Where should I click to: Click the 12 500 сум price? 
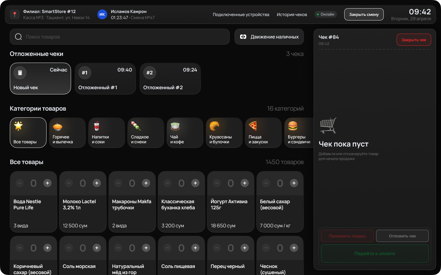click(x=75, y=226)
